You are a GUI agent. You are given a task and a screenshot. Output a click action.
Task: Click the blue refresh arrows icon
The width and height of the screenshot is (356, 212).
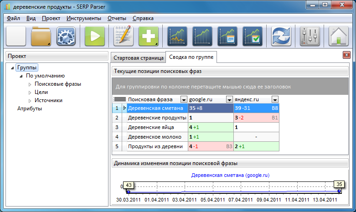(281, 36)
